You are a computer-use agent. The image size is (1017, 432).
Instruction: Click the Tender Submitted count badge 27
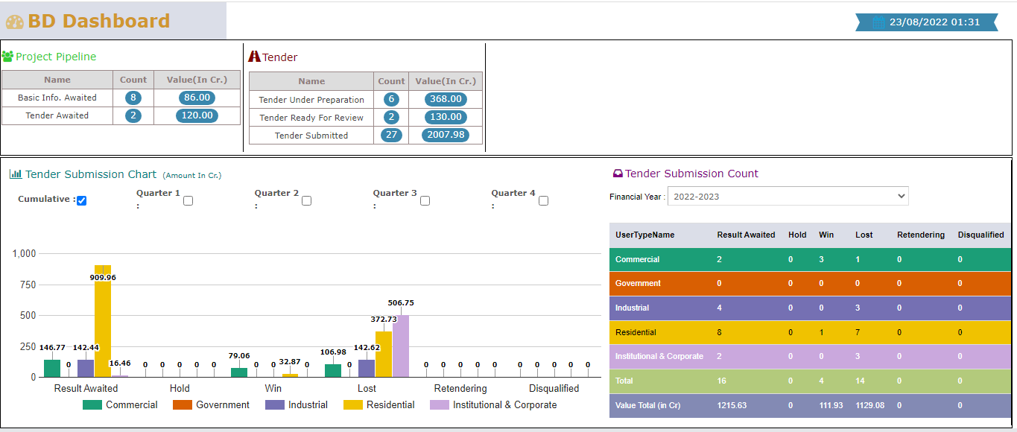pos(390,135)
